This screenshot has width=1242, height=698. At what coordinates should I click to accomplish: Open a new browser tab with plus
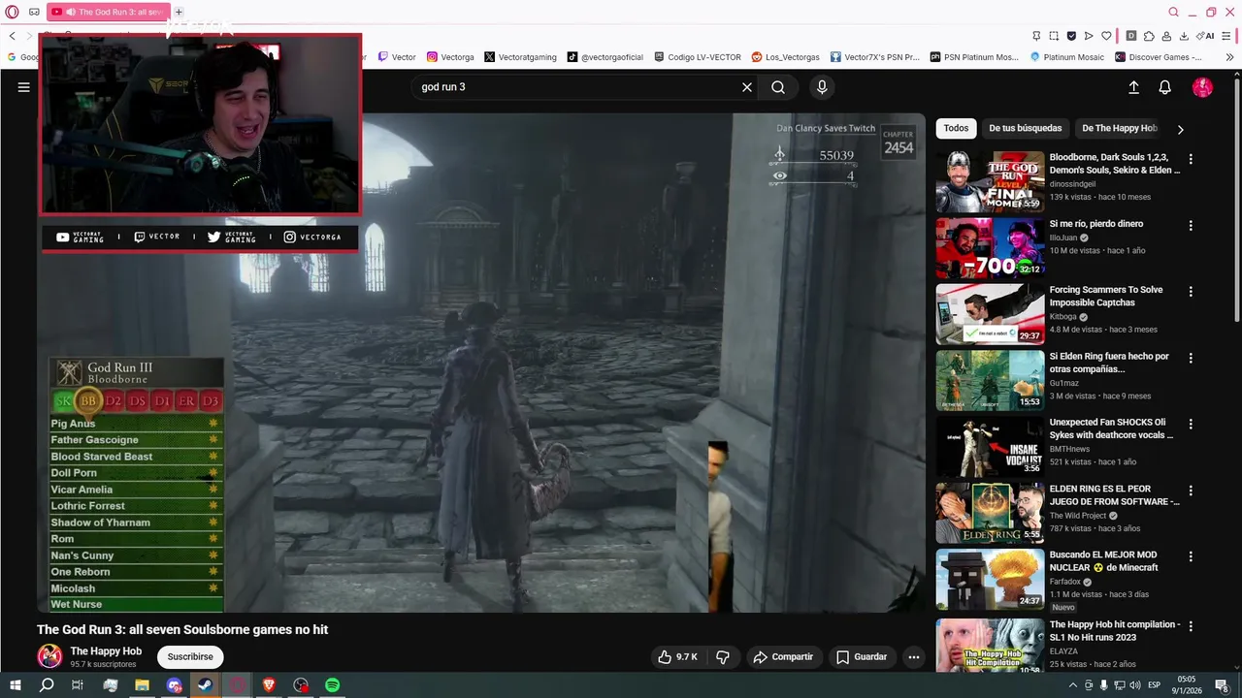[x=179, y=12]
